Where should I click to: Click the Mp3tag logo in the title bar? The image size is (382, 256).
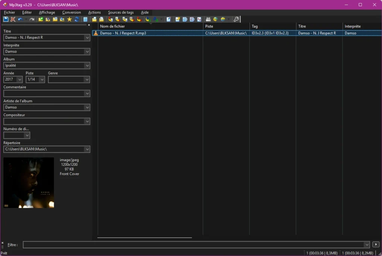(5, 4)
